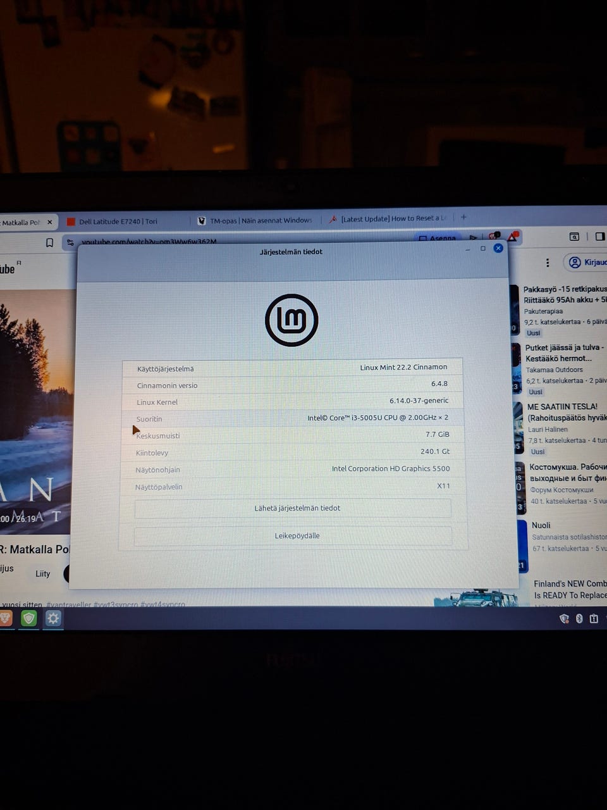Click the Brave Rewards triangle icon
Image resolution: width=607 pixels, height=810 pixels.
click(513, 237)
